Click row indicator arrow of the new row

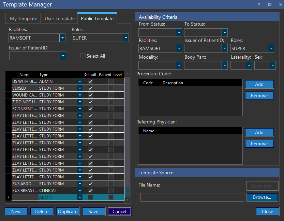9,197
